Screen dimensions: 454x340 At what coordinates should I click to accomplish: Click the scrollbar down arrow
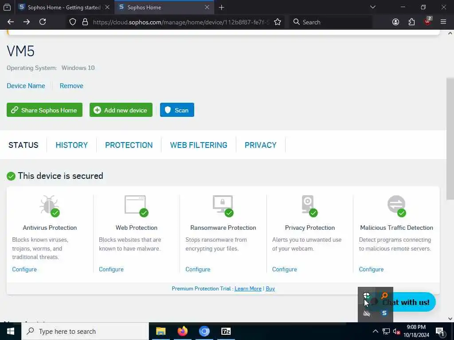click(x=450, y=319)
